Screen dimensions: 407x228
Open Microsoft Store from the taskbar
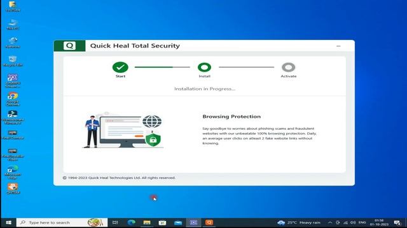[163, 222]
